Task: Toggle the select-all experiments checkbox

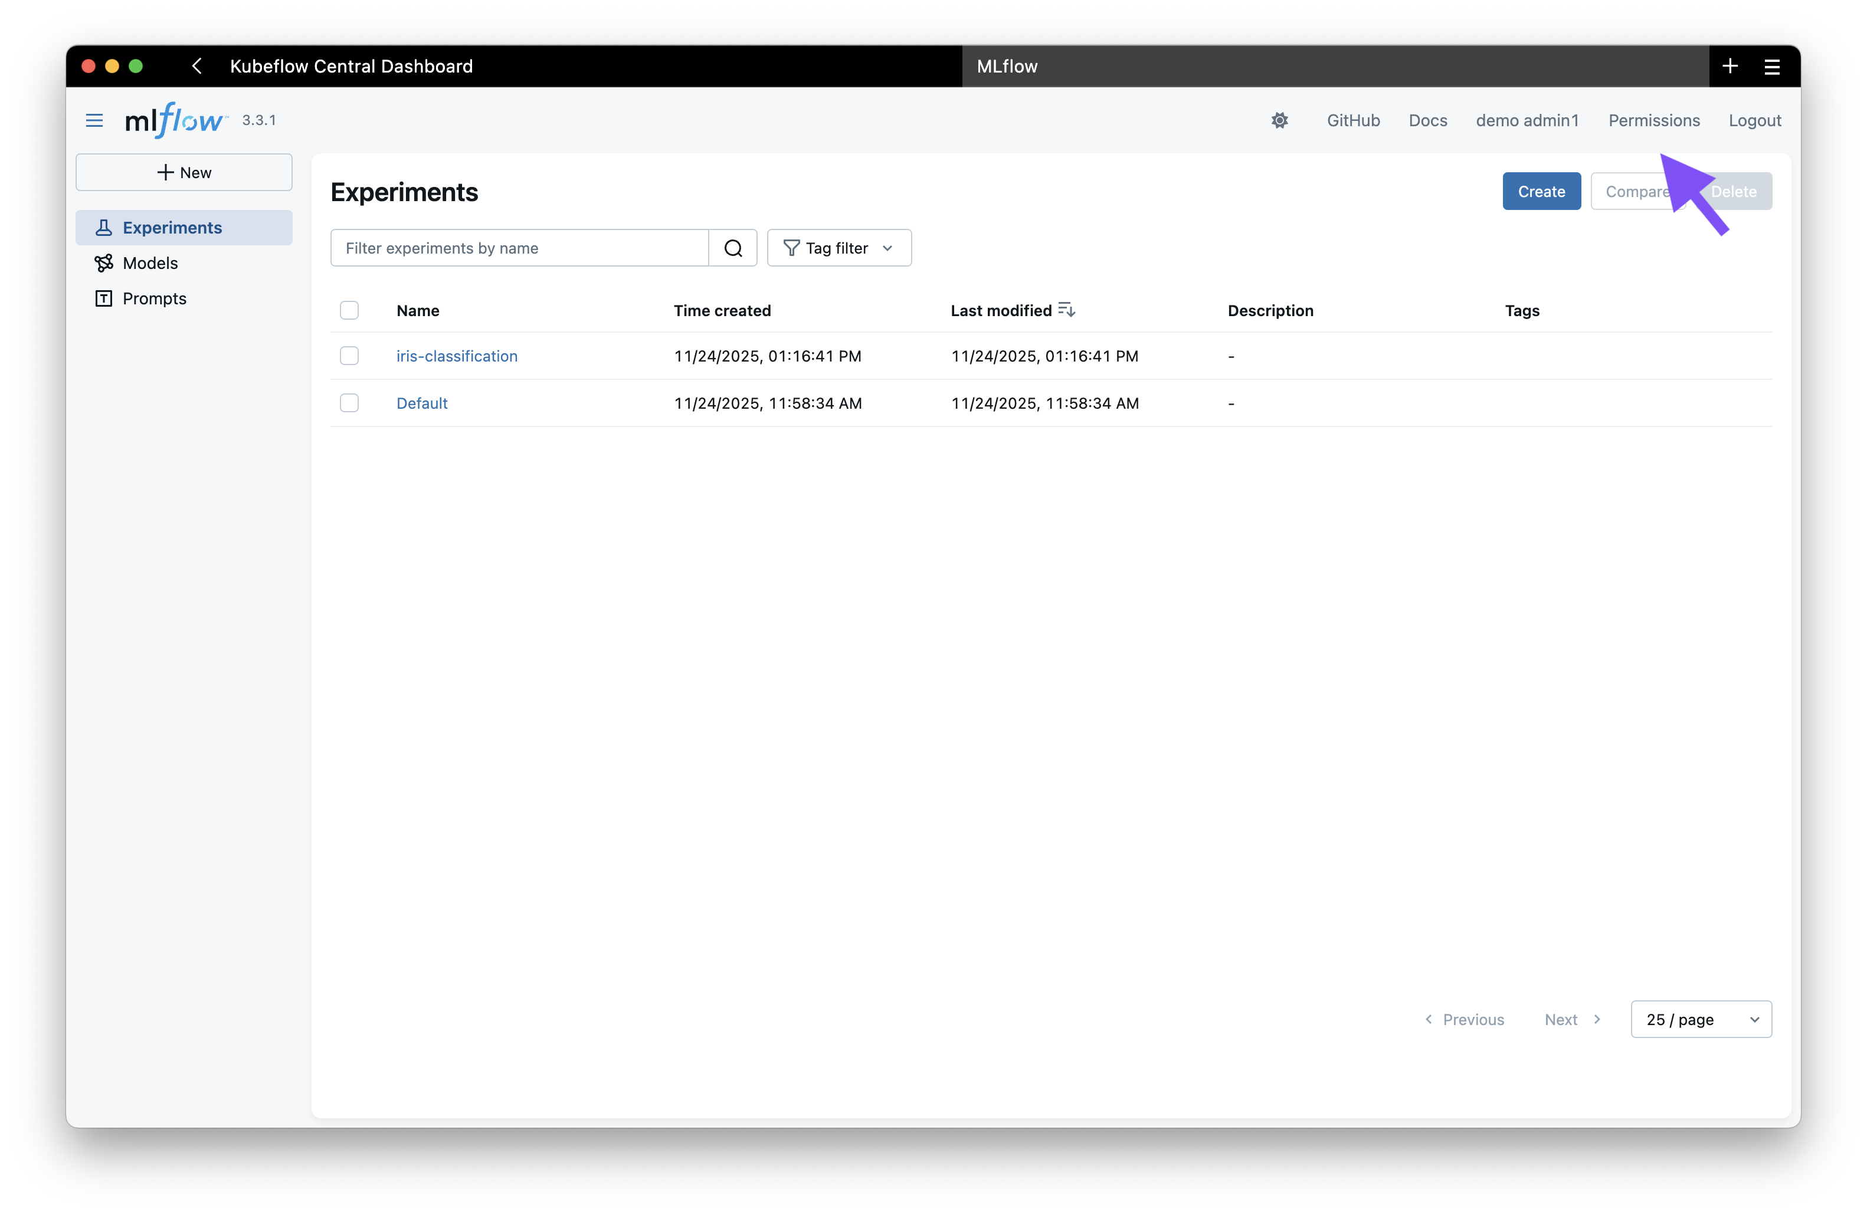Action: point(349,310)
